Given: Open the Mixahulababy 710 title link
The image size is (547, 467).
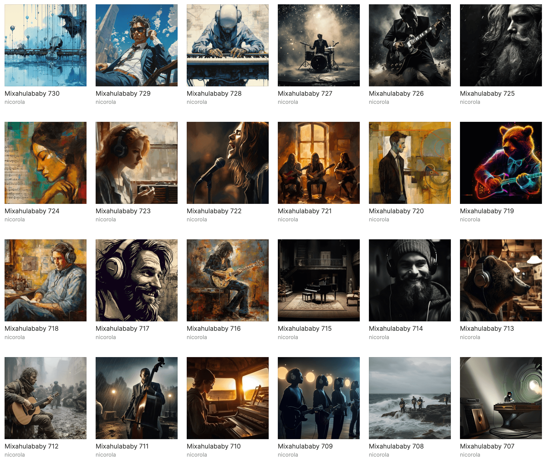Looking at the screenshot, I should pos(214,446).
